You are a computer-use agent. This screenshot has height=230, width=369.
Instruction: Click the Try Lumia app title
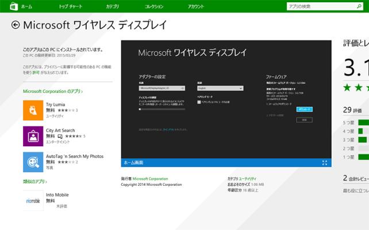pos(56,104)
